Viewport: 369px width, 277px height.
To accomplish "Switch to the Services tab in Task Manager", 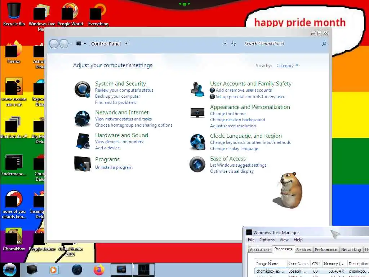I will coord(303,250).
